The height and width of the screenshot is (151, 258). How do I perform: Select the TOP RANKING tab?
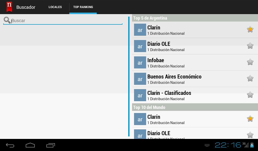pyautogui.click(x=83, y=7)
